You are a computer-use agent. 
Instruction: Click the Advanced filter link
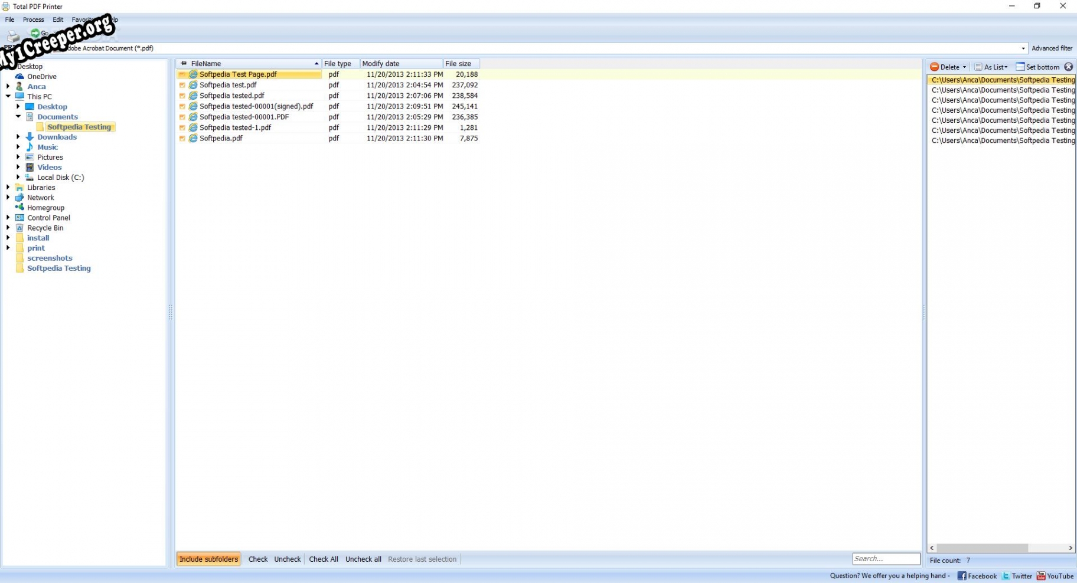tap(1052, 48)
